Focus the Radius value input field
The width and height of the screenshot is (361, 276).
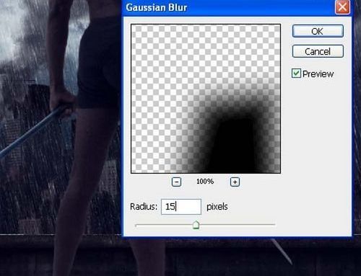pyautogui.click(x=181, y=207)
